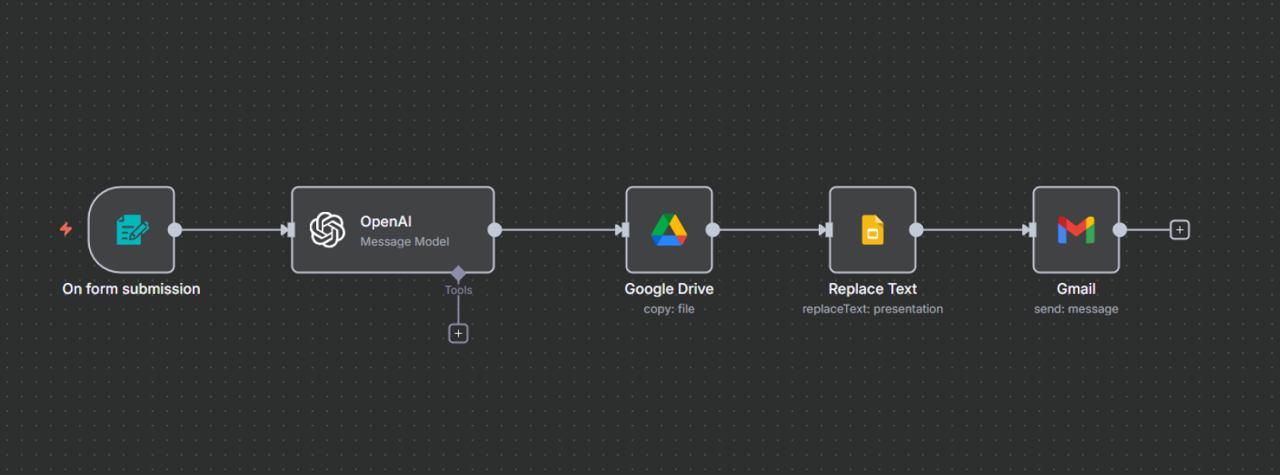Open the Gmail node
Screen dimensions: 1280x475
tap(1075, 230)
